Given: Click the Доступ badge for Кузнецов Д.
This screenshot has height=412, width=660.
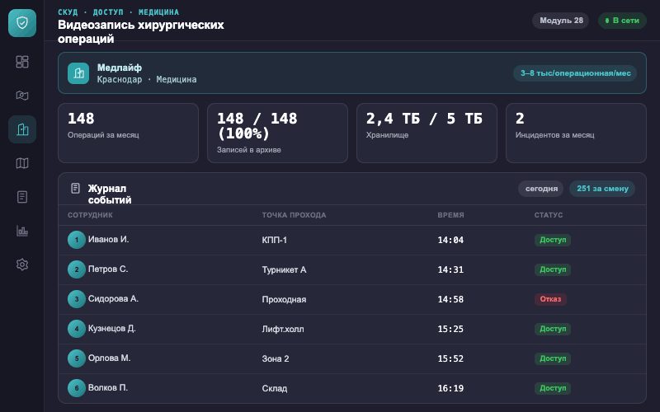Looking at the screenshot, I should (x=553, y=329).
